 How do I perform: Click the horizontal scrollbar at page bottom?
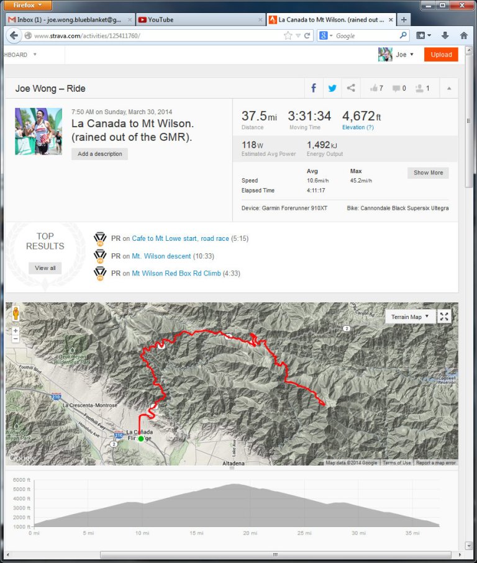pos(275,553)
